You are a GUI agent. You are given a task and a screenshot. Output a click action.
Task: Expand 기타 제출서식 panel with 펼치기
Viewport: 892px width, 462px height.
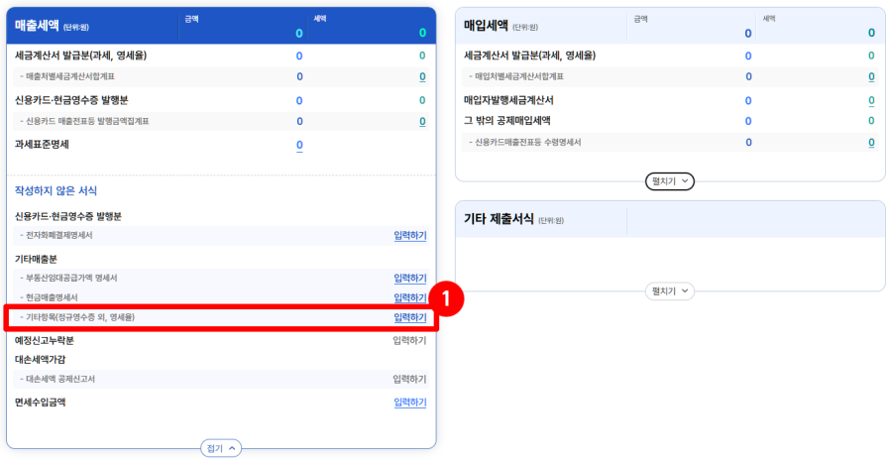pyautogui.click(x=670, y=290)
